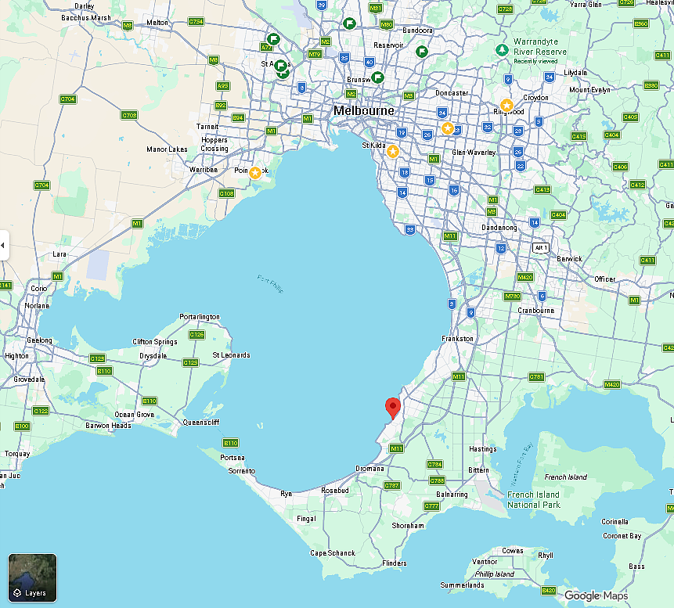This screenshot has height=608, width=674.
Task: Select the Portsea label
Action: coord(232,458)
